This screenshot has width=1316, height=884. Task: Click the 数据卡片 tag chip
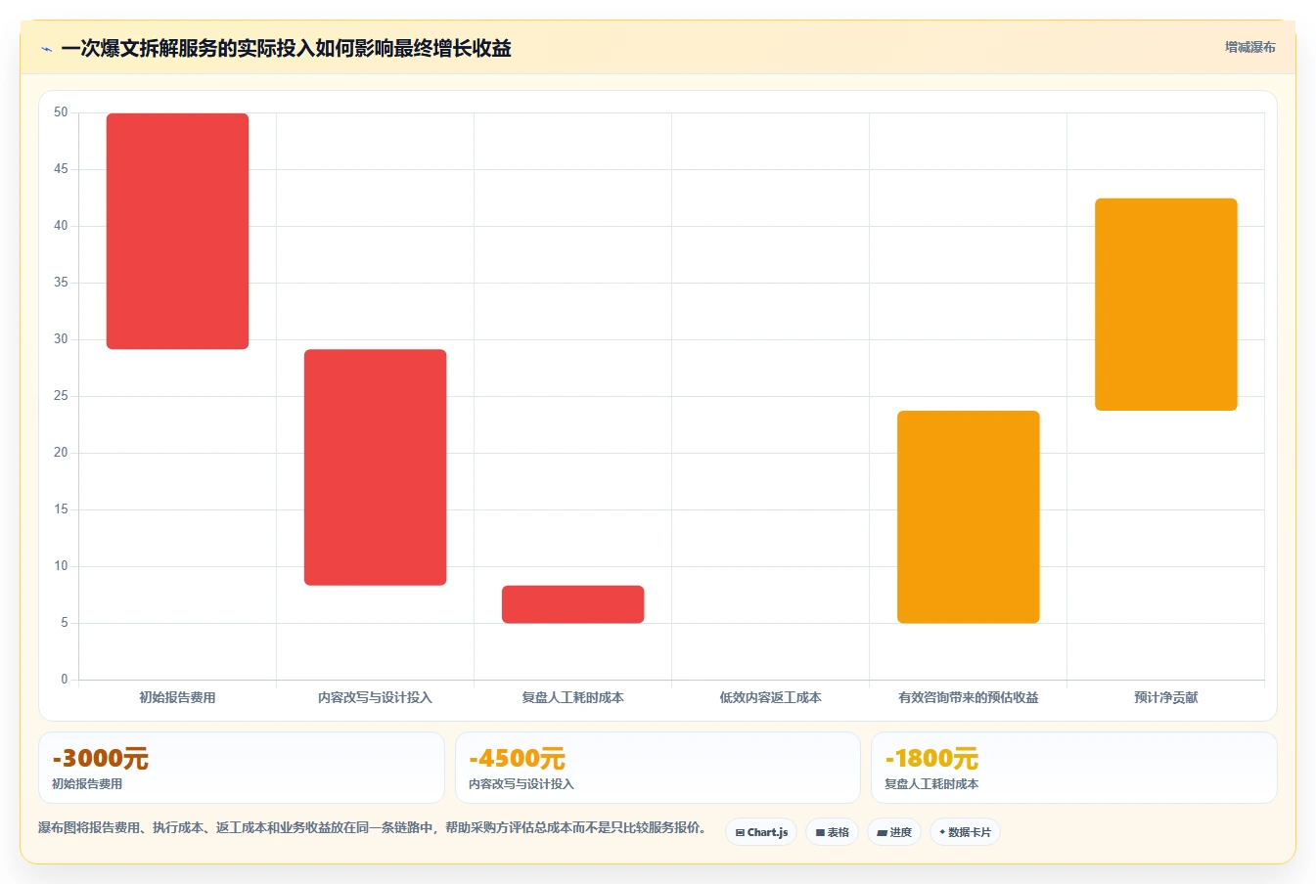coord(965,832)
